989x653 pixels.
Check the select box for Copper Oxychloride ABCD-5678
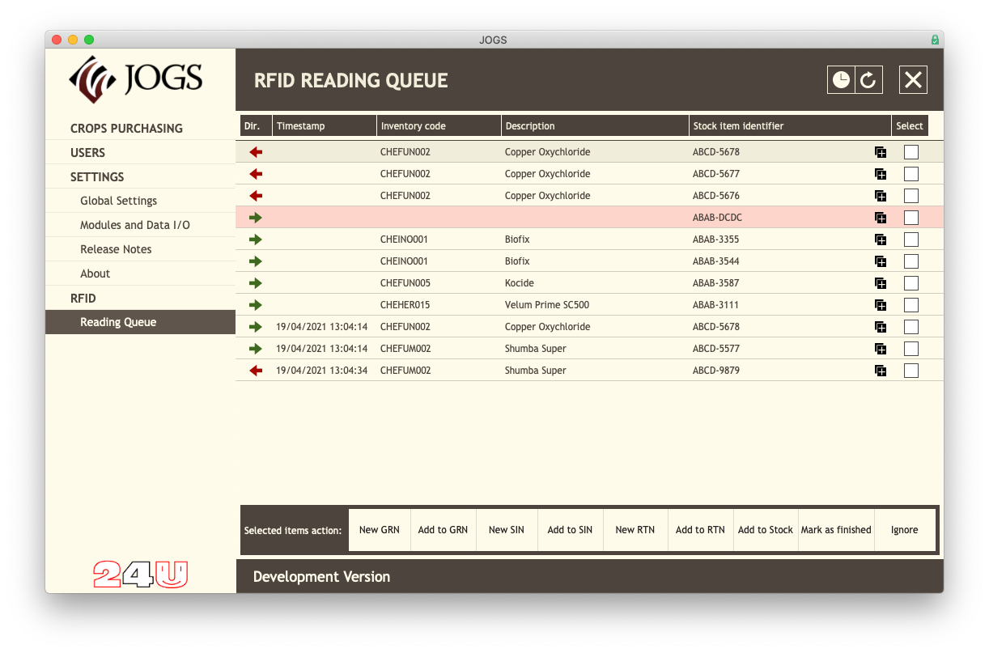(911, 151)
